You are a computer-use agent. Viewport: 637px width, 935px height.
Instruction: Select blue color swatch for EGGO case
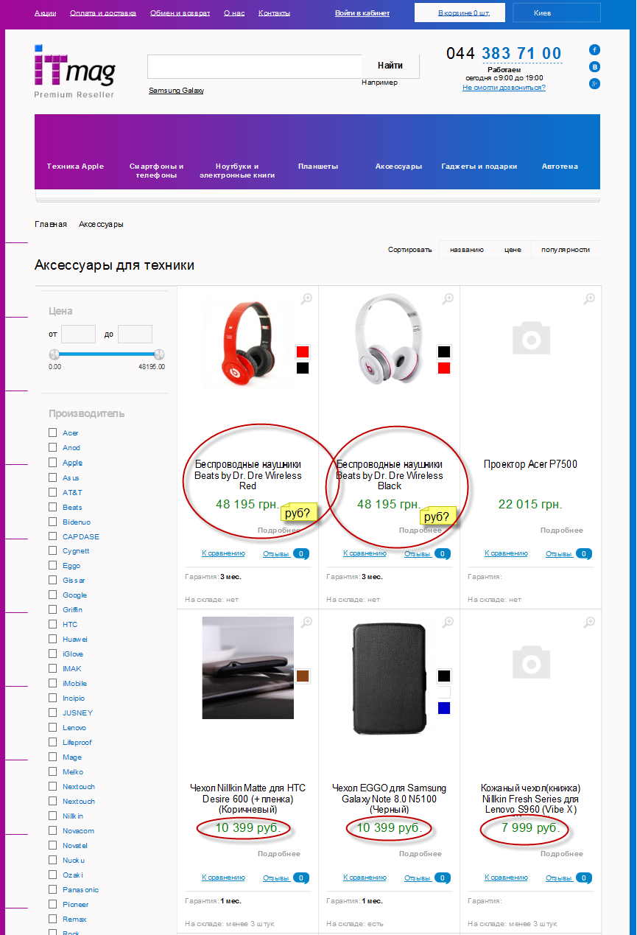click(x=443, y=708)
